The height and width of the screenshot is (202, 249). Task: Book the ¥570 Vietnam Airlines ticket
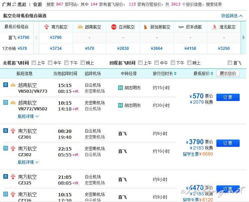click(x=228, y=97)
